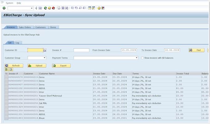Open the command field dropdown arrow
The height and width of the screenshot is (124, 210).
(32, 8)
